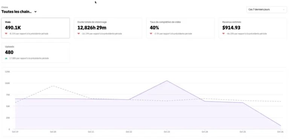Select the Revenus estimés card
Viewport: 289px width, 139px height.
(253, 28)
